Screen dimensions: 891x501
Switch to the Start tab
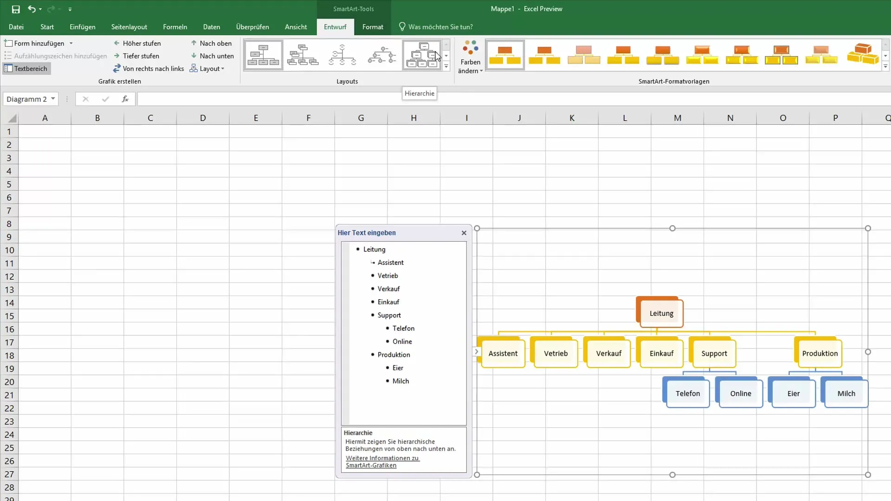pos(47,27)
